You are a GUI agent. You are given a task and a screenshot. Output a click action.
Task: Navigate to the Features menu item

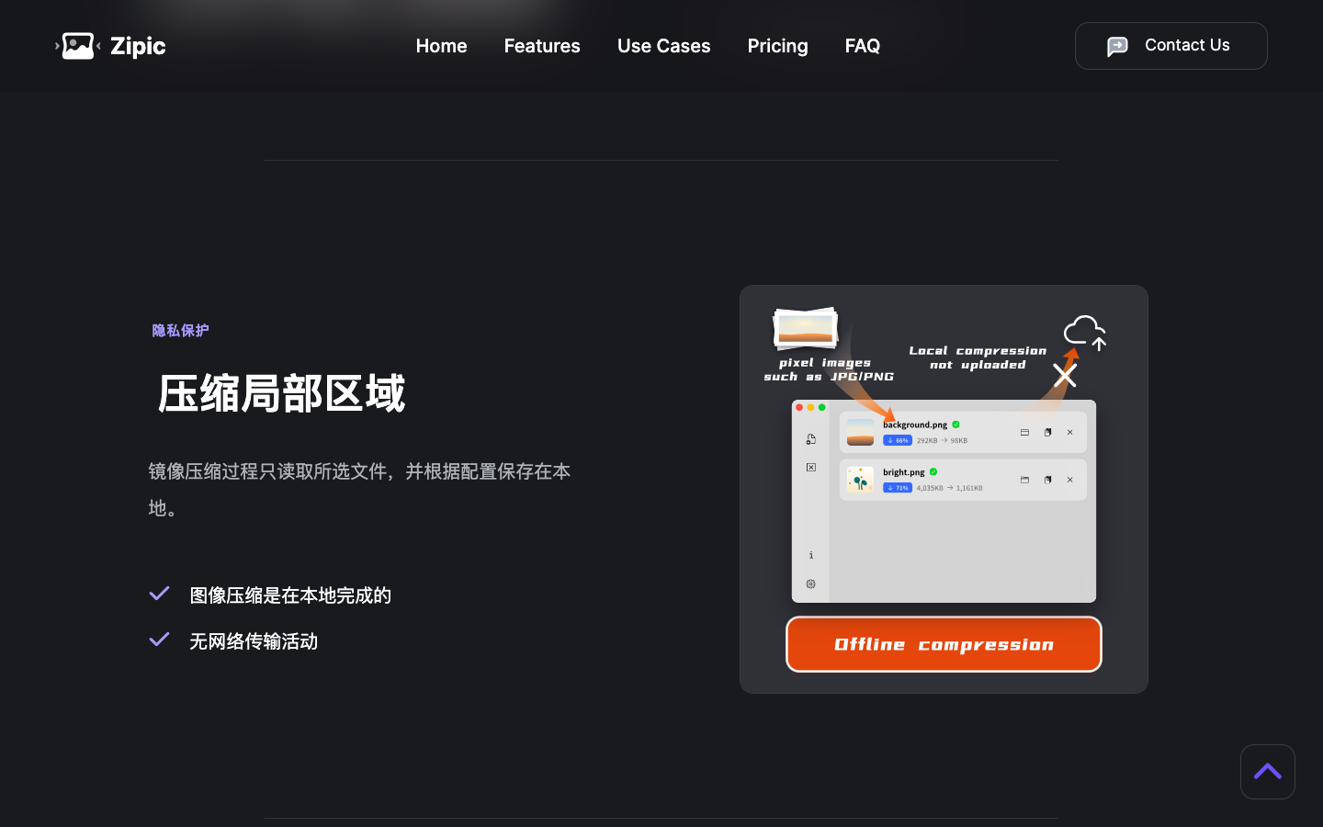coord(542,45)
